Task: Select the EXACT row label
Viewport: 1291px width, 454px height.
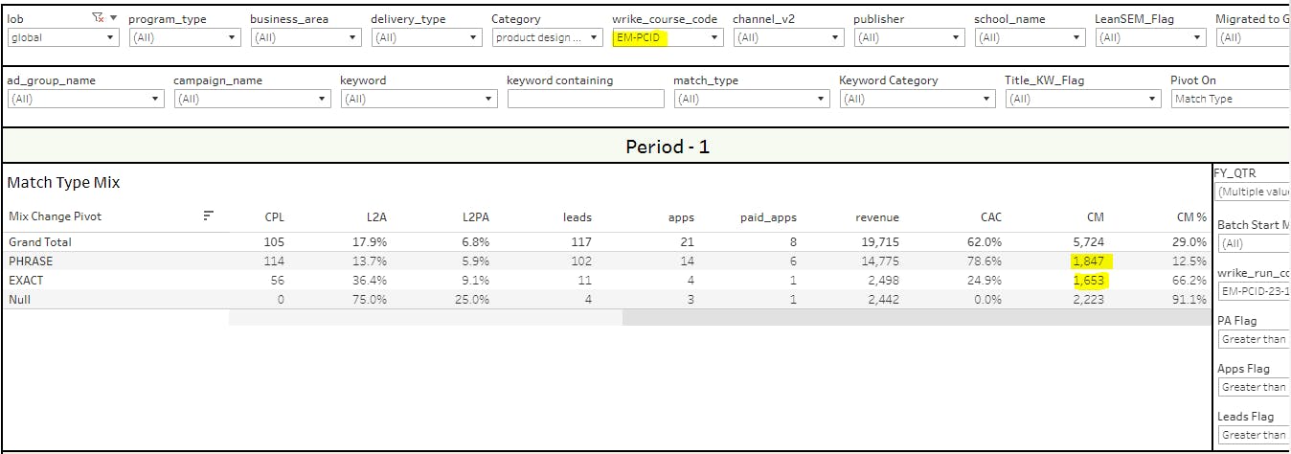Action: [26, 280]
